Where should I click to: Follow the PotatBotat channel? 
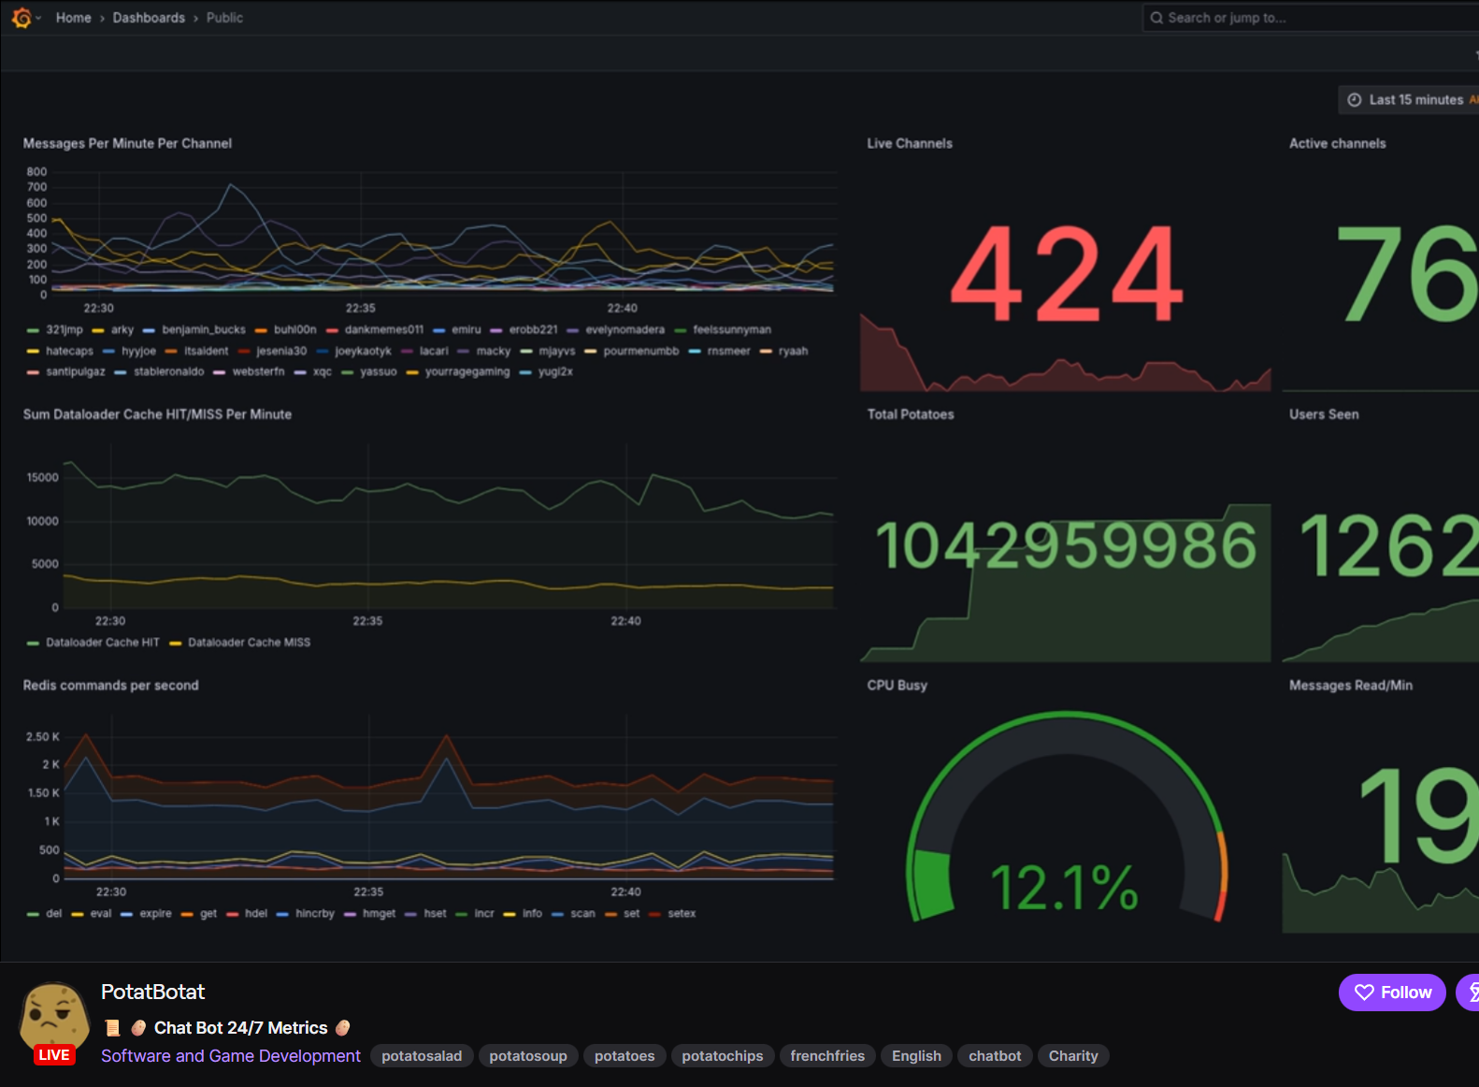(x=1392, y=993)
